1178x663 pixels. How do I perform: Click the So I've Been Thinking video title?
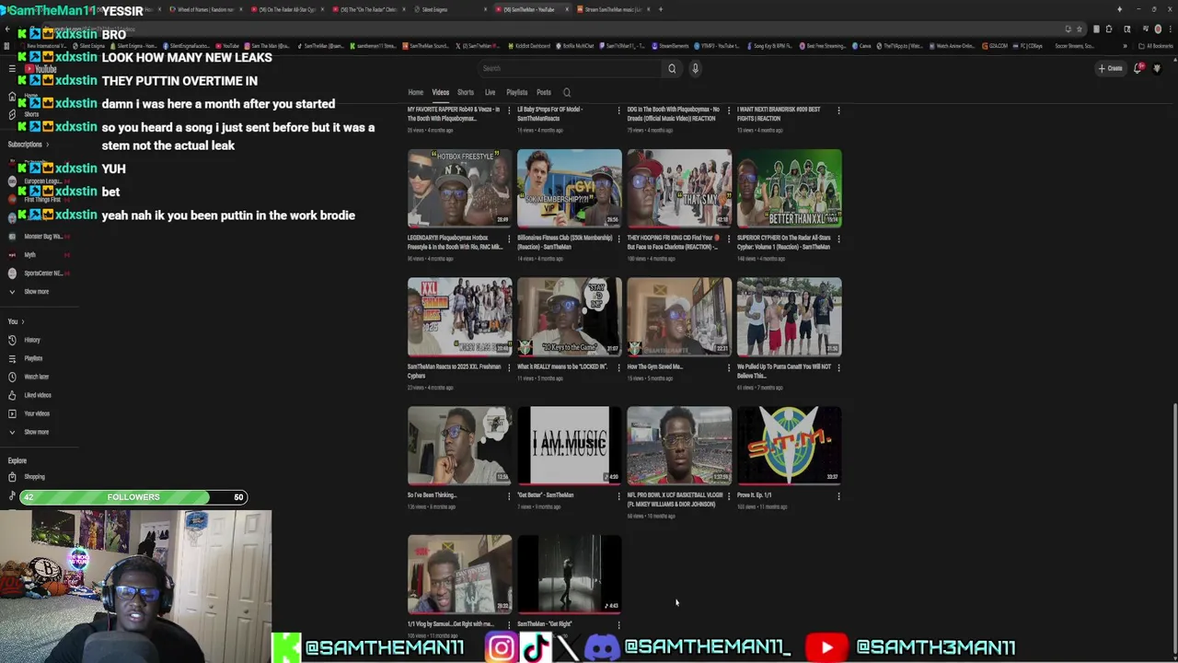point(432,495)
